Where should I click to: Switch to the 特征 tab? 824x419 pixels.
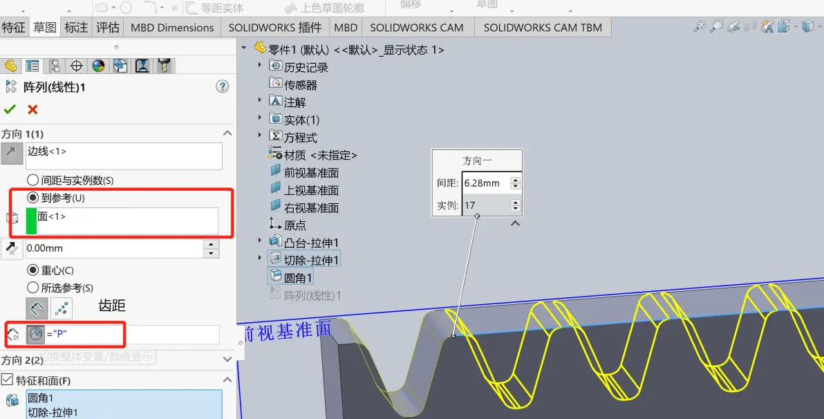(13, 28)
